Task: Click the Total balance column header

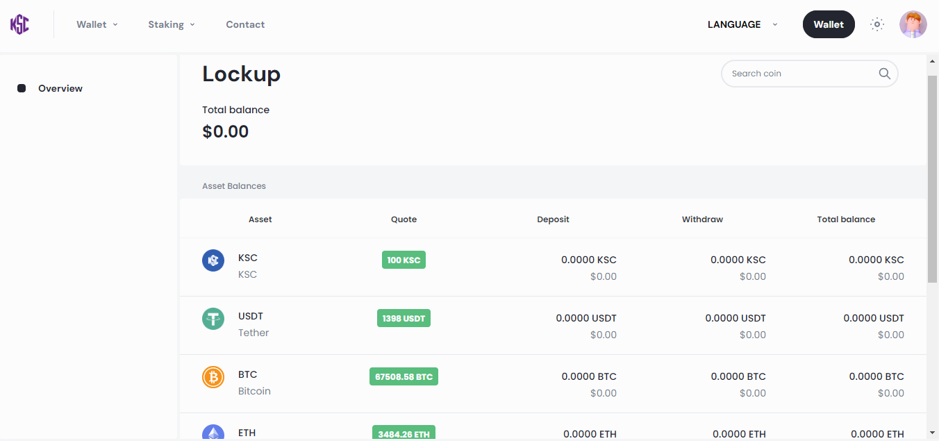Action: (846, 219)
